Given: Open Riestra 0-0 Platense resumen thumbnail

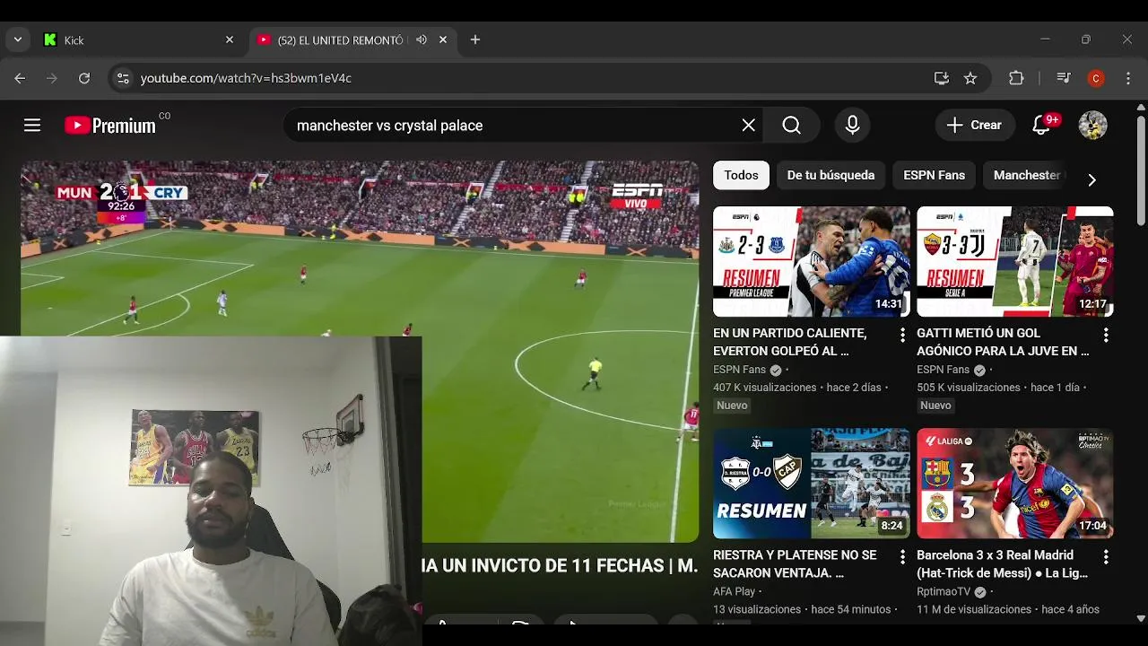Looking at the screenshot, I should pos(811,483).
